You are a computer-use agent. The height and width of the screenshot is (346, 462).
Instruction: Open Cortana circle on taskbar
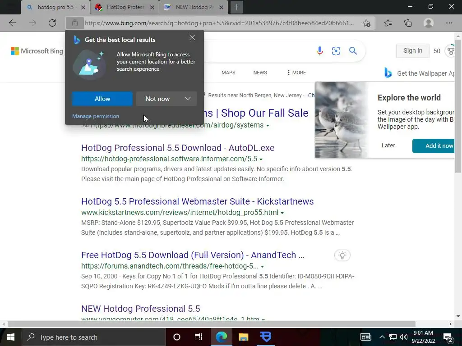click(177, 337)
